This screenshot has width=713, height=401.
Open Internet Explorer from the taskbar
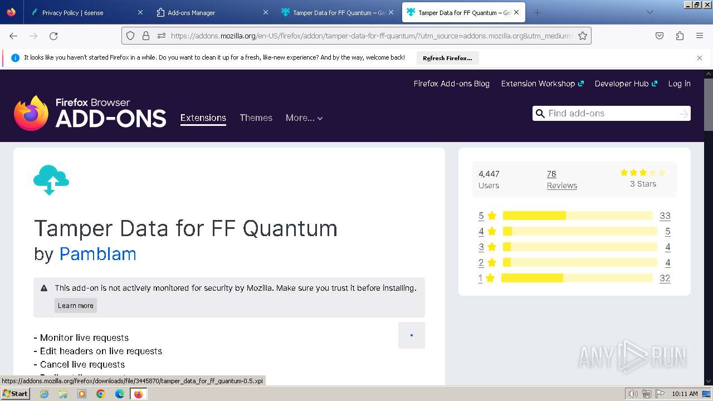[x=45, y=394]
